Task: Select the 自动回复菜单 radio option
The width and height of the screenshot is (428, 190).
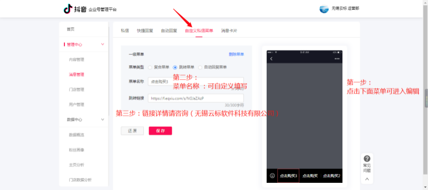Action: (x=200, y=67)
